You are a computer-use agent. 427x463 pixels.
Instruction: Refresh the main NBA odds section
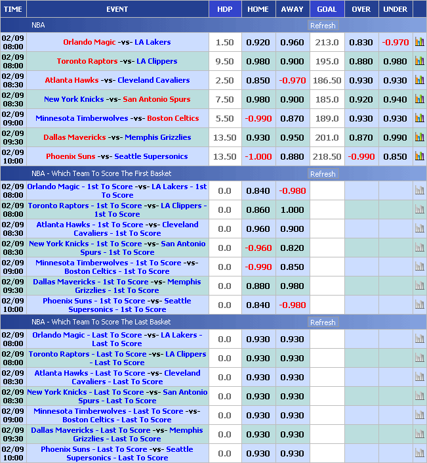[x=322, y=26]
